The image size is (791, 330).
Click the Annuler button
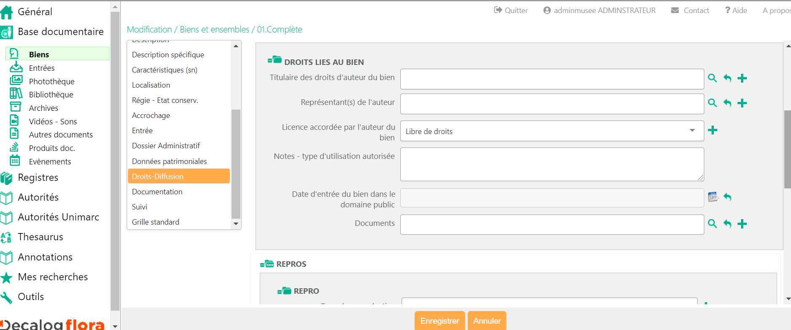click(487, 321)
